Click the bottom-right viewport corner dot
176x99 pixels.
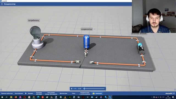(175, 90)
